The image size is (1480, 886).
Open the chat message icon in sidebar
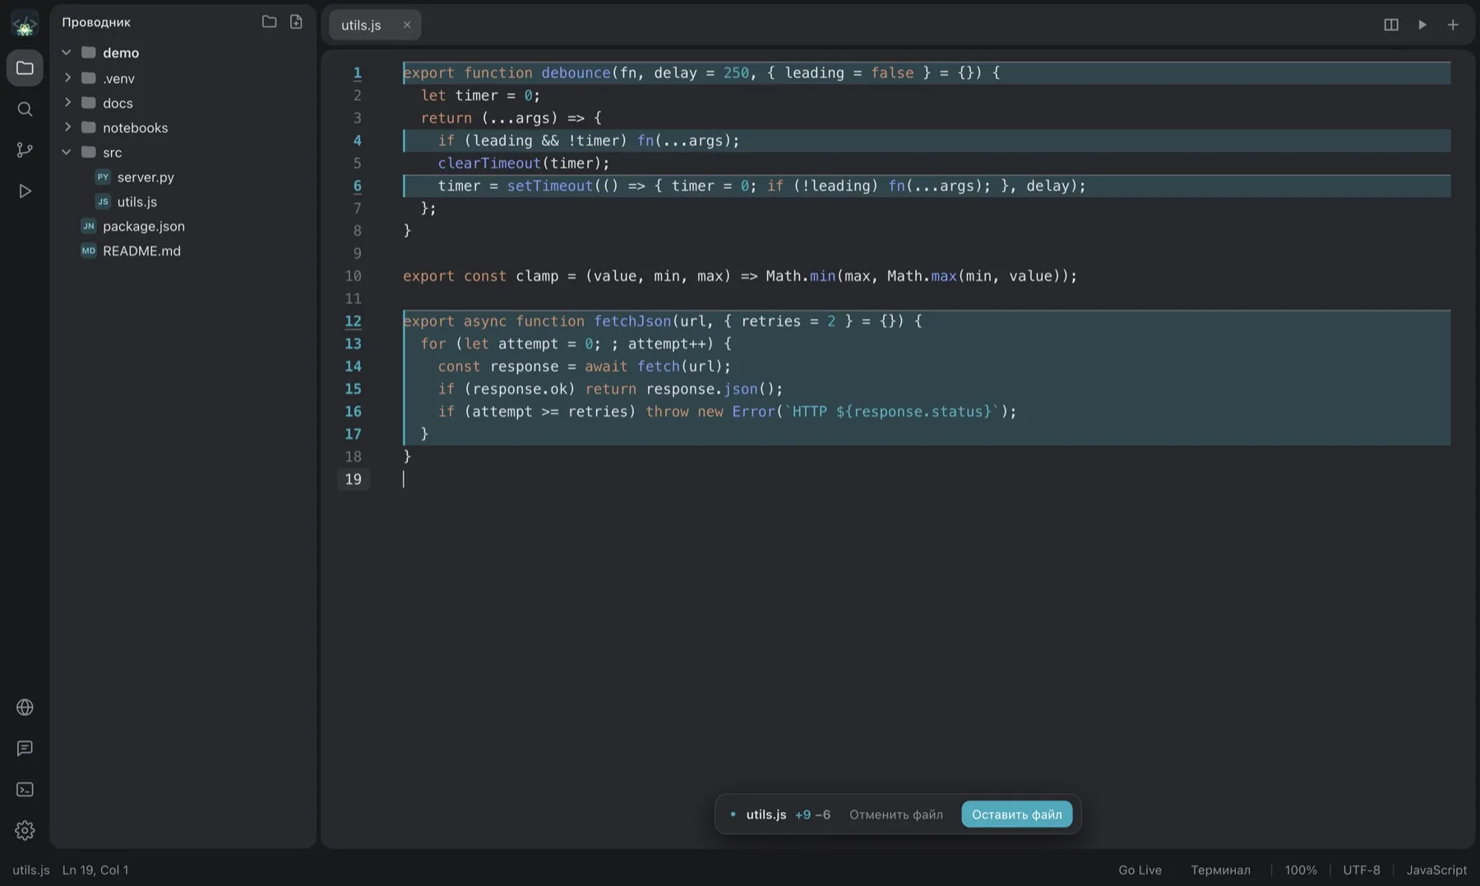coord(25,749)
